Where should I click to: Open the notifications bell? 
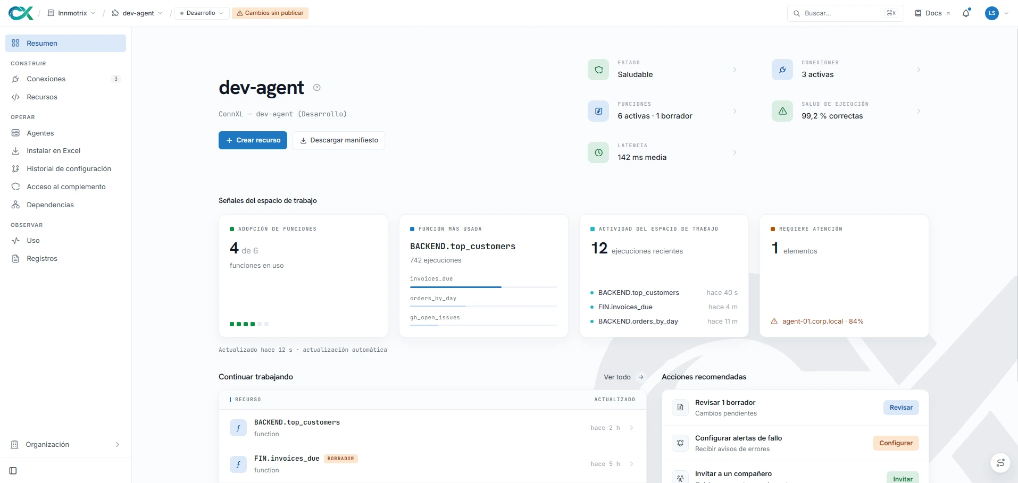[966, 13]
